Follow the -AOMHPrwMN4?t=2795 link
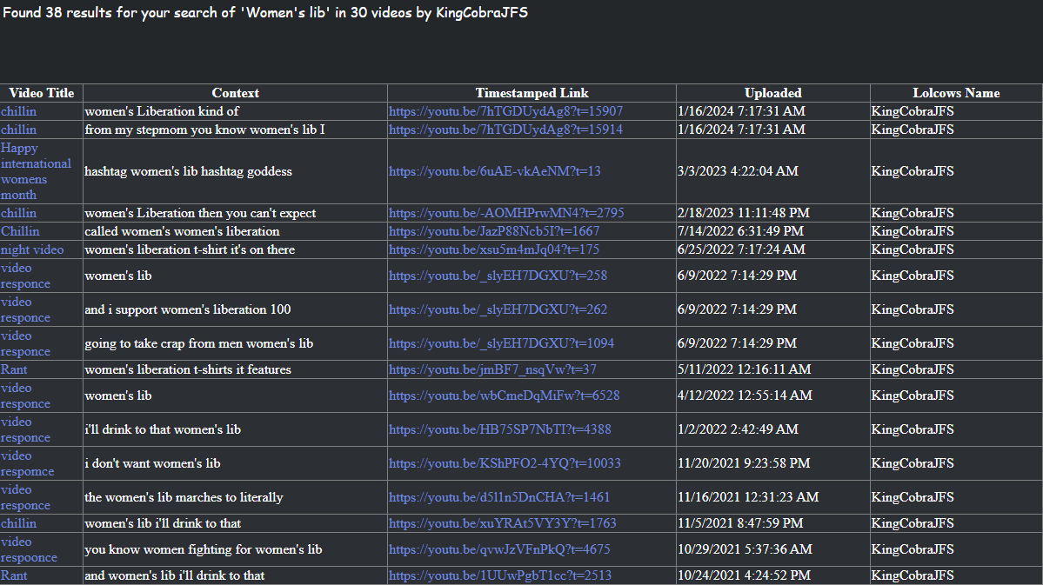The height and width of the screenshot is (585, 1043). 506,213
